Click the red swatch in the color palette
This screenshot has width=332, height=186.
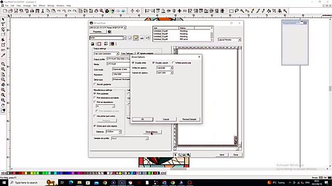[20, 173]
